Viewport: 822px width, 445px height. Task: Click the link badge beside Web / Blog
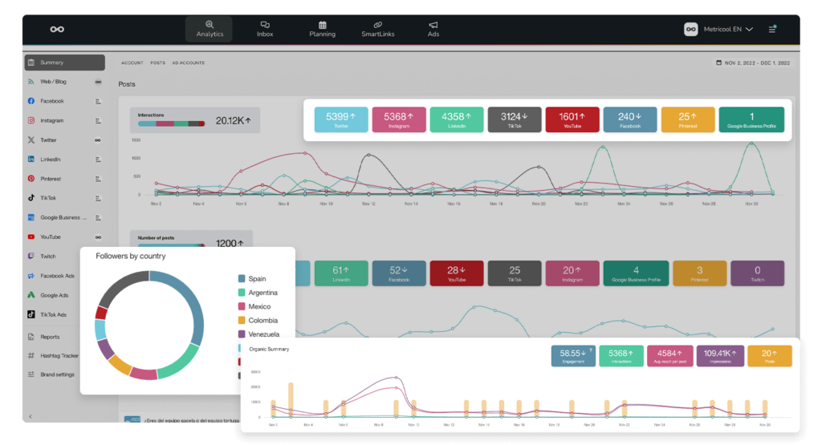(98, 82)
